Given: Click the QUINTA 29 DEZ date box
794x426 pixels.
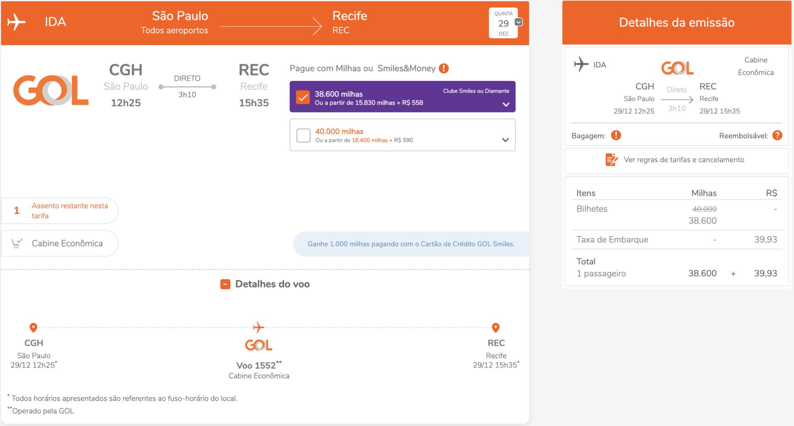Looking at the screenshot, I should point(503,23).
